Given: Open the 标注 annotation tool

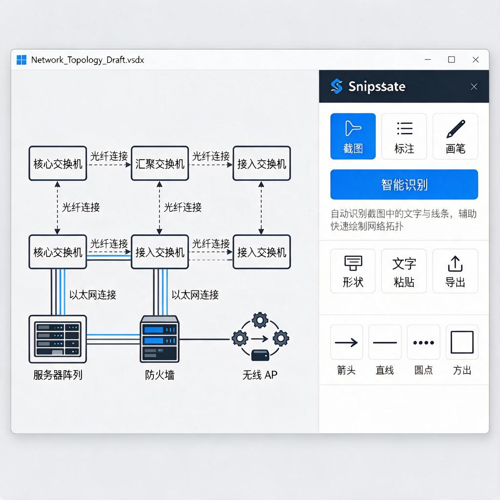Looking at the screenshot, I should (x=404, y=136).
